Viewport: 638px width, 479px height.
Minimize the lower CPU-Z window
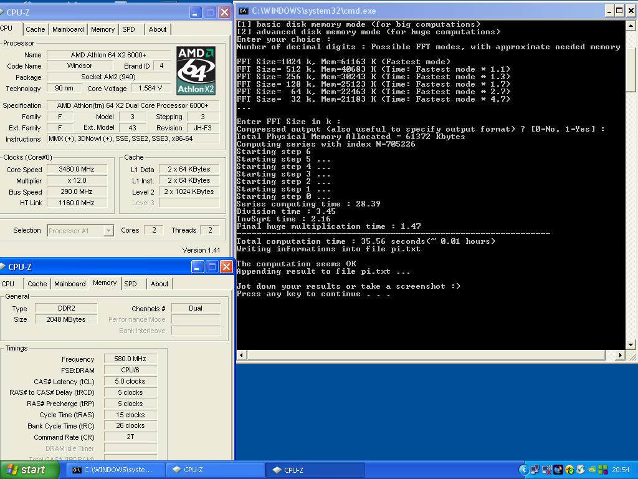click(198, 267)
